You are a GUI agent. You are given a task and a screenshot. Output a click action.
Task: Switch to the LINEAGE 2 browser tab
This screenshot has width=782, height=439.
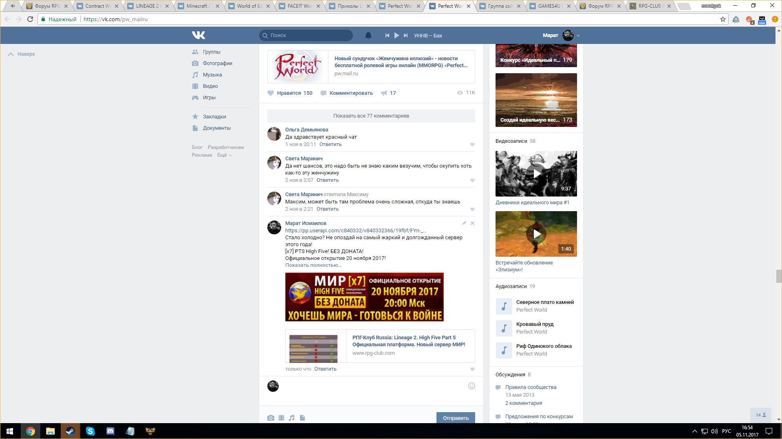(x=148, y=6)
